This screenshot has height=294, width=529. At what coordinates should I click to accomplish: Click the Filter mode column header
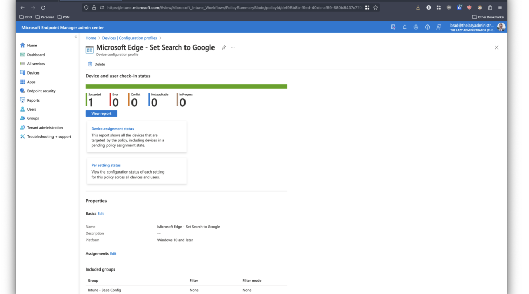click(252, 281)
